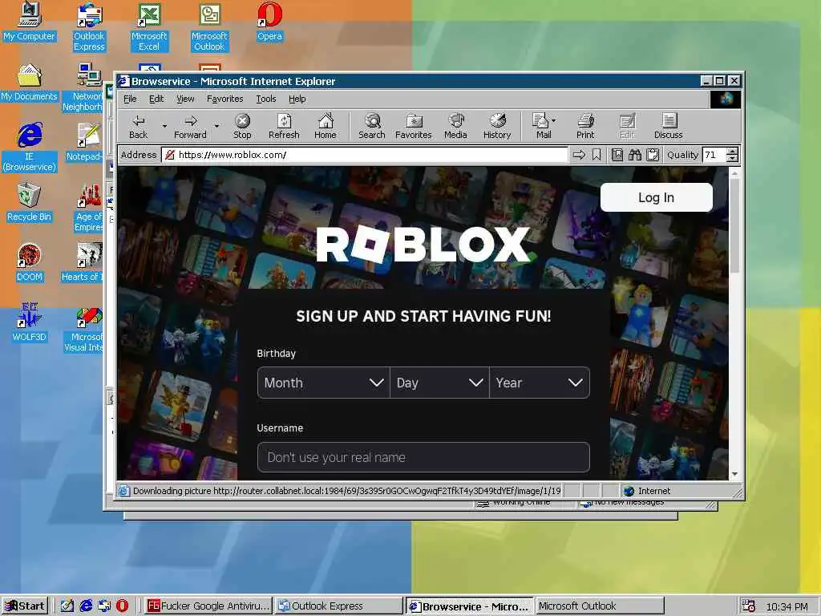The height and width of the screenshot is (616, 821).
Task: Click the Browservice taskbar button
Action: [469, 606]
